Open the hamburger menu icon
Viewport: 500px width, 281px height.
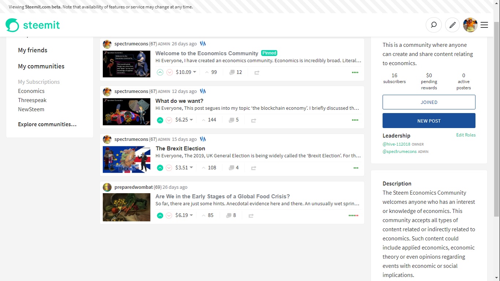(484, 25)
